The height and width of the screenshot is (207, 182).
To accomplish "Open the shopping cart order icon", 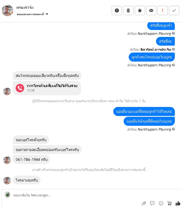I will [170, 203].
